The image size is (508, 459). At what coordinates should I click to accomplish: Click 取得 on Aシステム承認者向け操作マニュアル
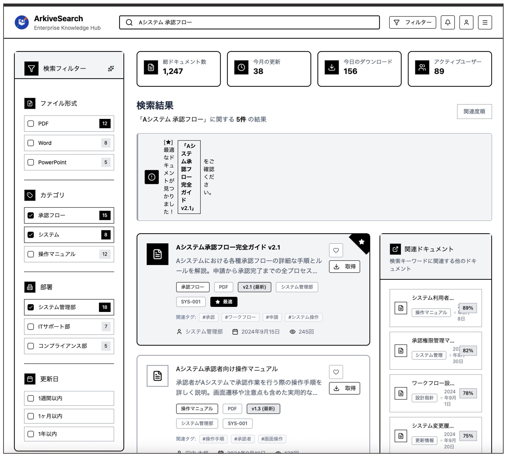pos(344,388)
